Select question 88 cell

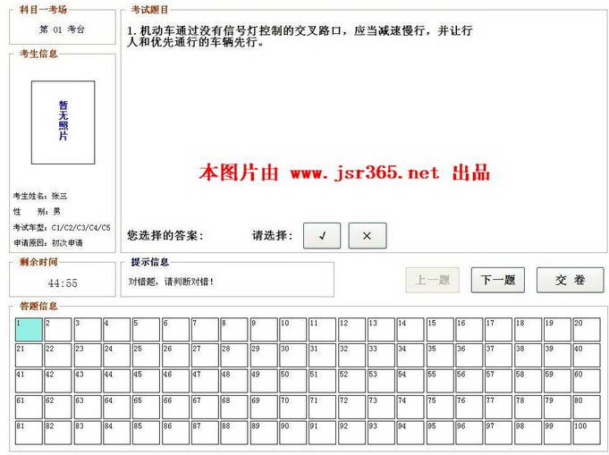pyautogui.click(x=234, y=433)
